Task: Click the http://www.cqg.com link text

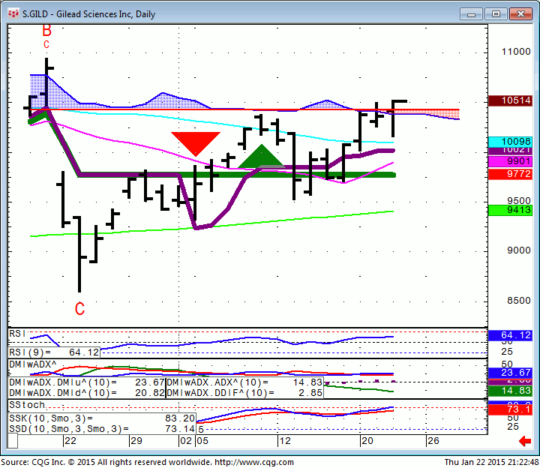Action: 254,462
